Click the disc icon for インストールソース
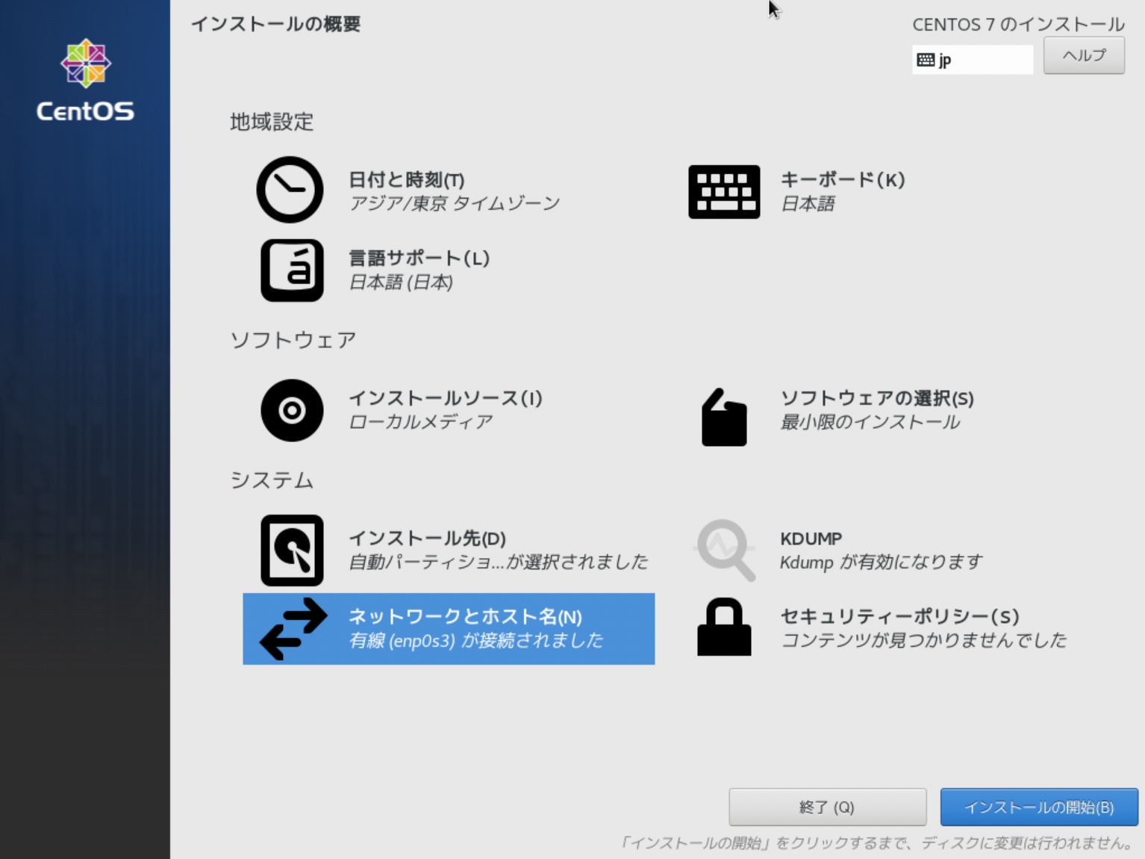Screen dimensions: 1145x859 pos(292,410)
